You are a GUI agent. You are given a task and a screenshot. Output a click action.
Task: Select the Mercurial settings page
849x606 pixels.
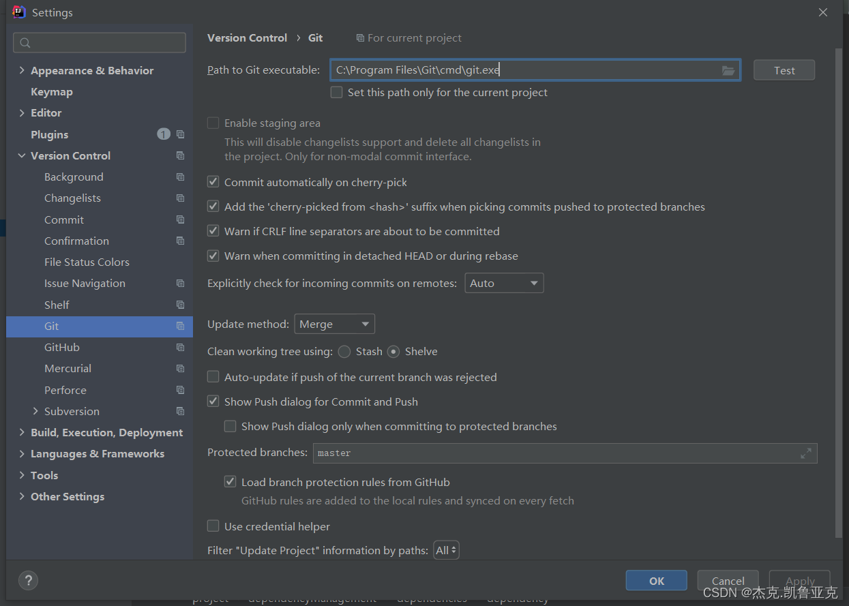68,368
